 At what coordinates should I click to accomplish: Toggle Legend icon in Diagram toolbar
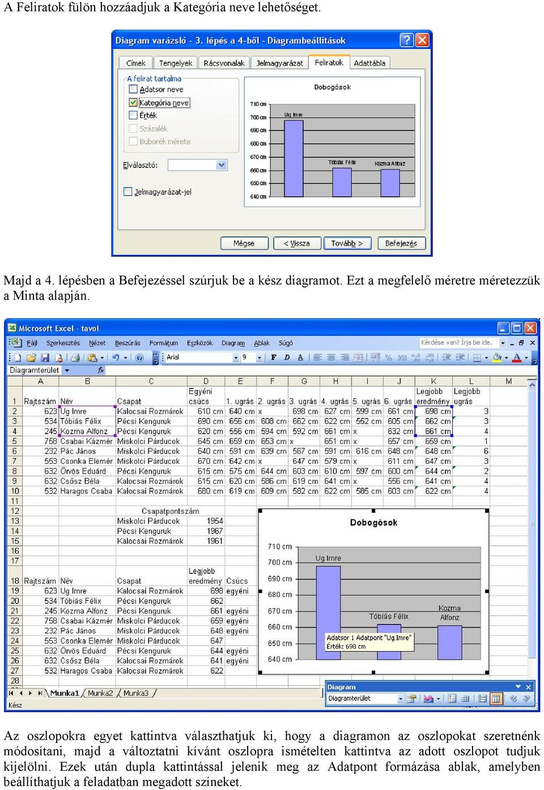click(452, 699)
